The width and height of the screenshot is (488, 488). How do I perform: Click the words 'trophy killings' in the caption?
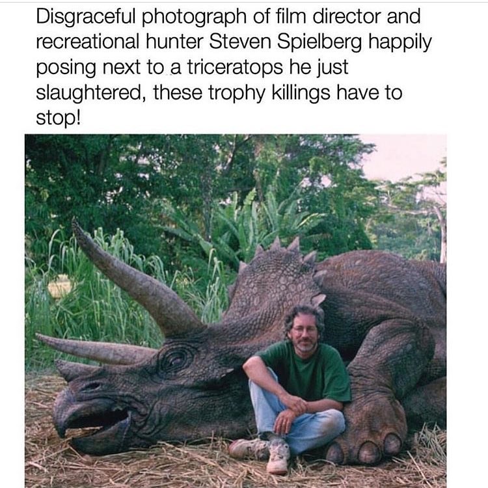(269, 93)
